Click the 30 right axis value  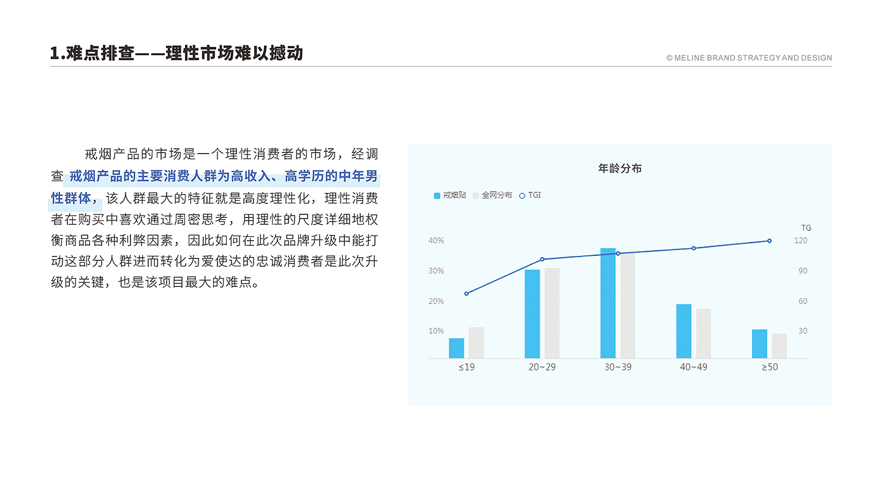click(x=803, y=331)
